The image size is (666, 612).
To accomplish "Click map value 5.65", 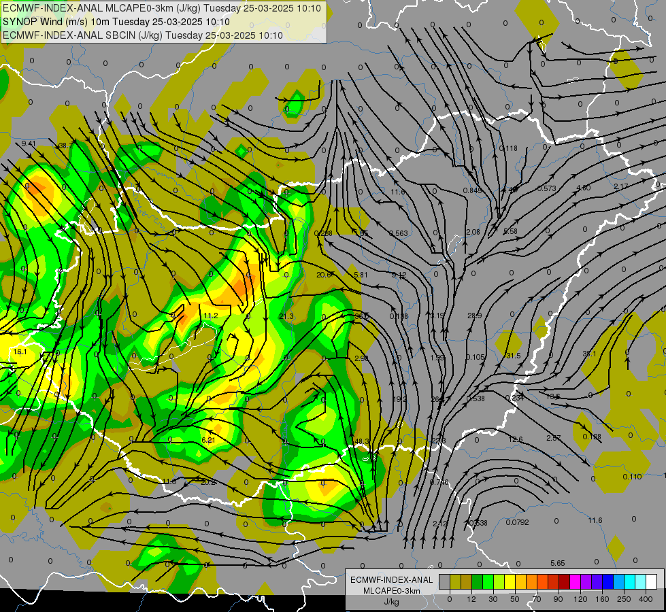I will tap(557, 563).
